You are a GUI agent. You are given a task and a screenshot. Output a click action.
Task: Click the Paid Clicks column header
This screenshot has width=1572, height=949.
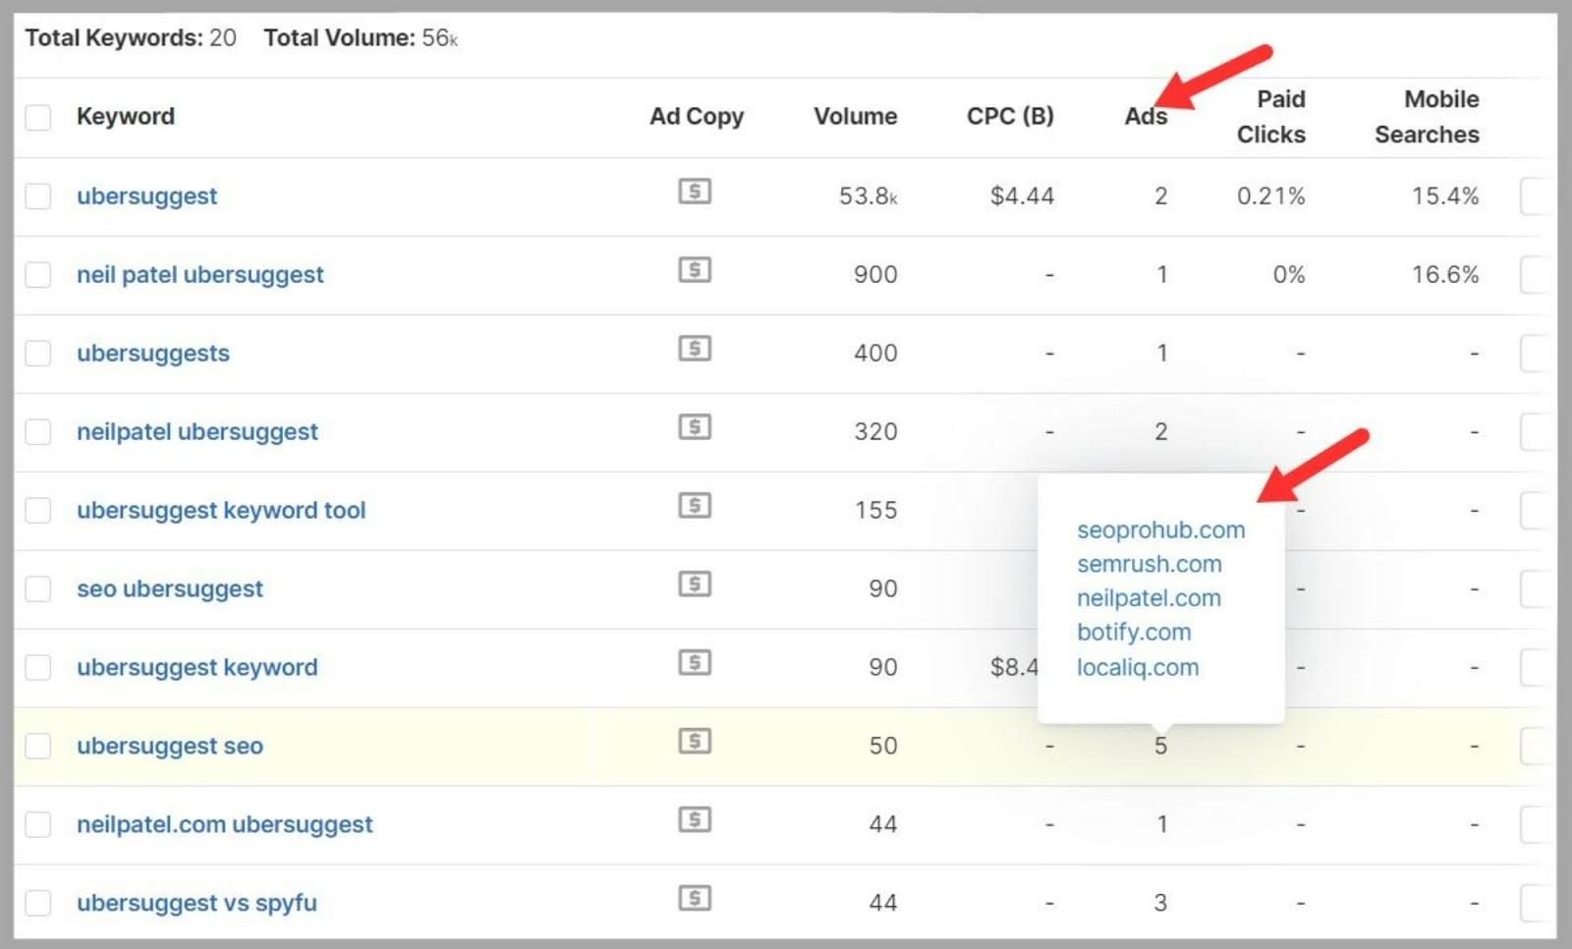click(x=1271, y=116)
